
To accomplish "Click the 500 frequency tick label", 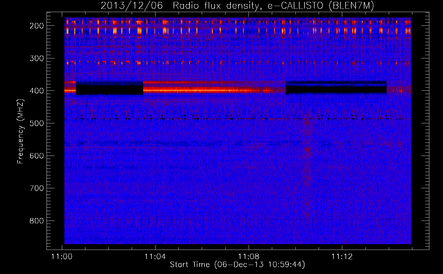I will click(36, 123).
